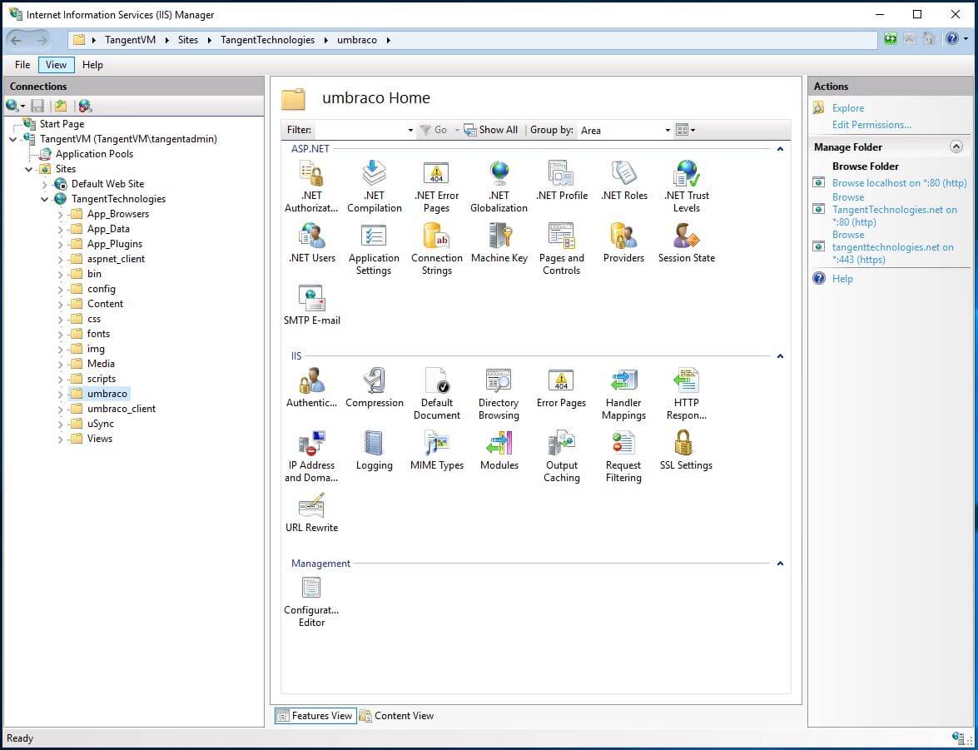Screen dimensions: 978x750
Task: Open Directory Browsing feature
Action: 499,394
